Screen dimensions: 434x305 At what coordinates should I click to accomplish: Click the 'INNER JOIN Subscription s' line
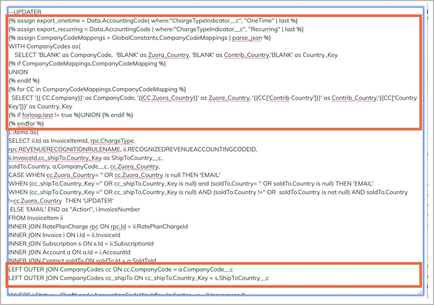81,244
